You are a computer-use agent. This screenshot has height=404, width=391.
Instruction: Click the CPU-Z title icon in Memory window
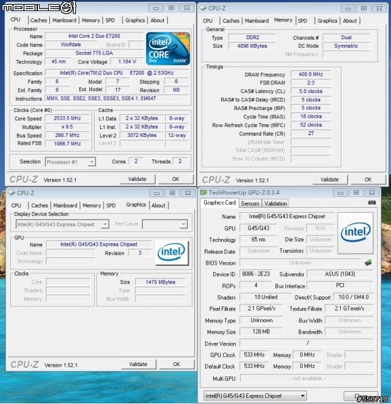coord(203,8)
